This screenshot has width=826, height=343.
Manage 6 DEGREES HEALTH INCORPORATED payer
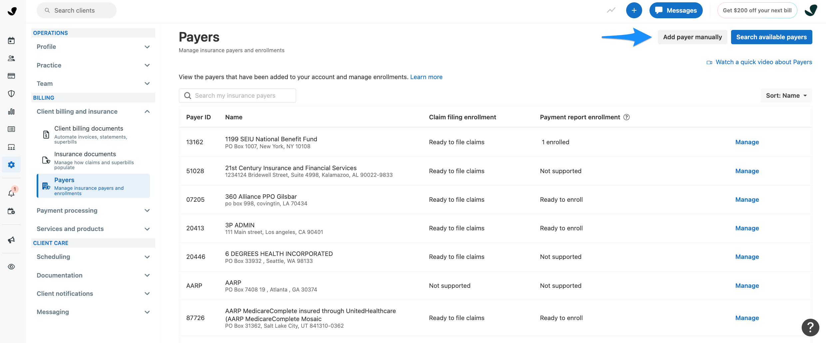(x=747, y=257)
